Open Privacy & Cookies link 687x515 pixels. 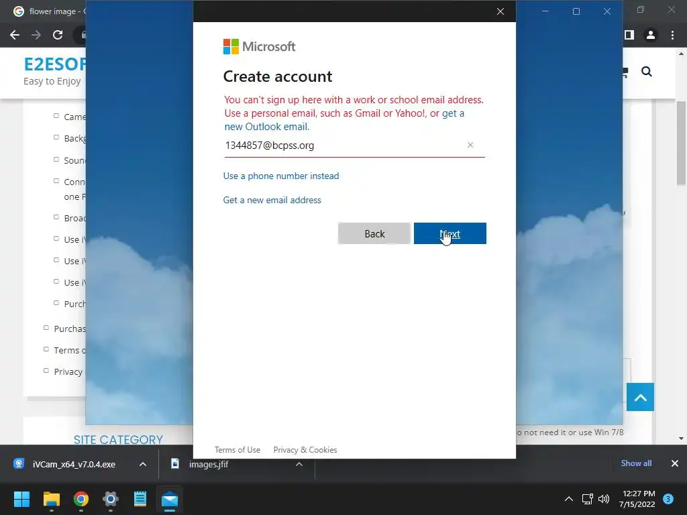tap(305, 450)
